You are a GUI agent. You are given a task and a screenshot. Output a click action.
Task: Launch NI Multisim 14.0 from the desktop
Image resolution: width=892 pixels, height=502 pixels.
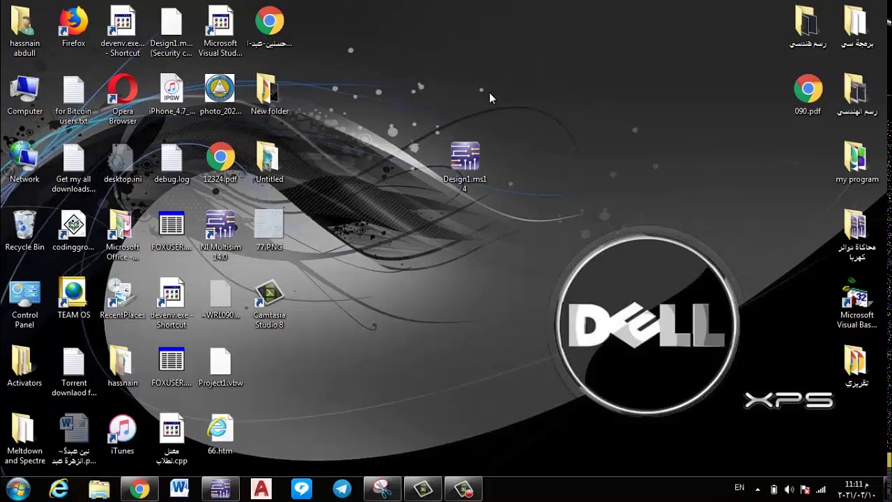pyautogui.click(x=220, y=237)
